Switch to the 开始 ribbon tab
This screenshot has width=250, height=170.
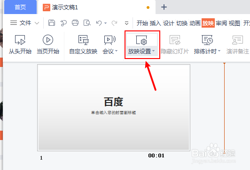pos(142,23)
